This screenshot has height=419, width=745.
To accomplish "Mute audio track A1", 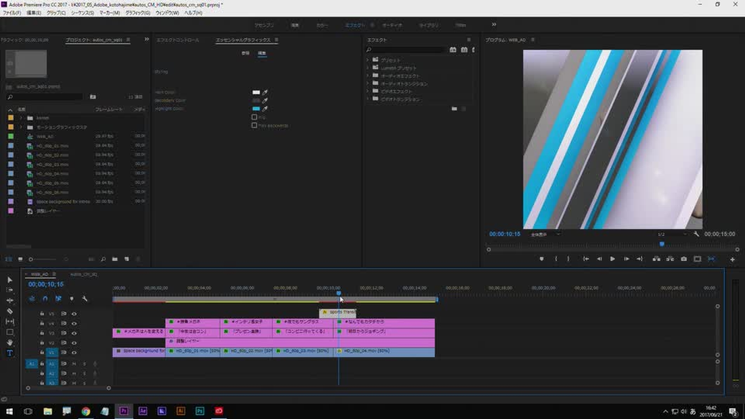I will pos(74,364).
